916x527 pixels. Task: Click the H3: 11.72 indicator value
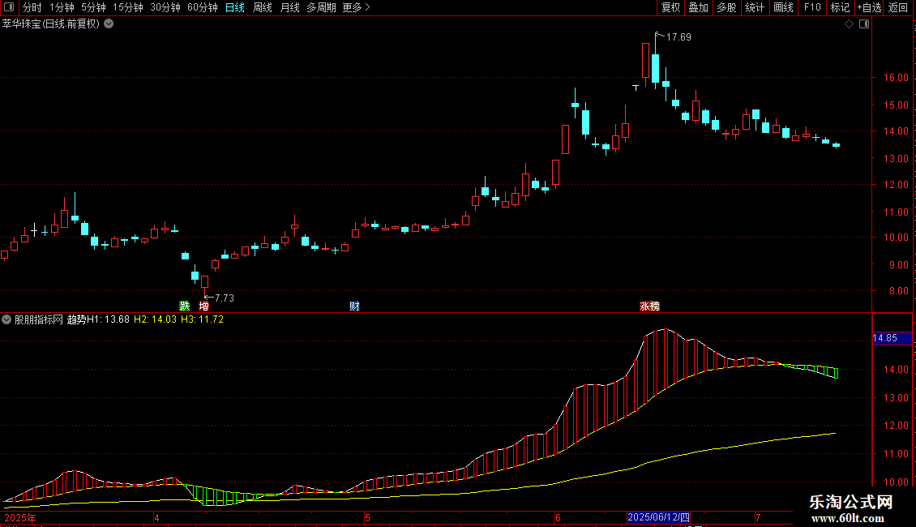(202, 319)
